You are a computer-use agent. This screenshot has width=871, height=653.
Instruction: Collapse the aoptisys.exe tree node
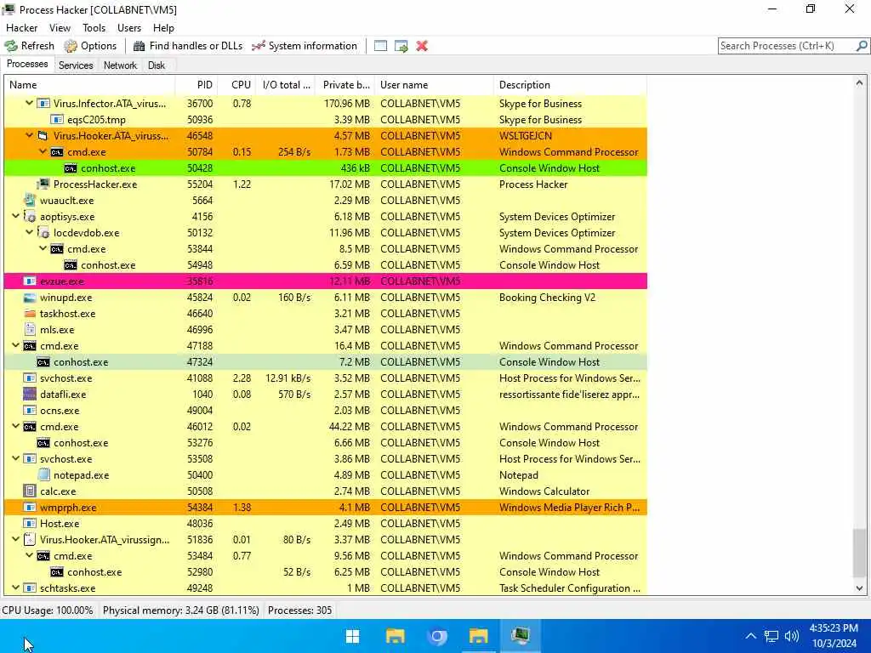pos(15,217)
